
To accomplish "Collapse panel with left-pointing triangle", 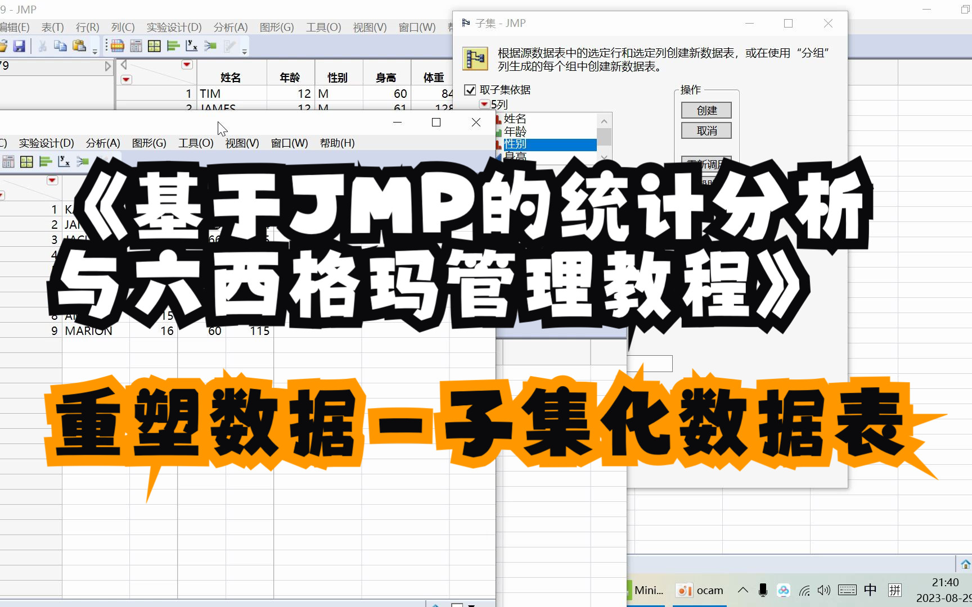I will click(124, 65).
